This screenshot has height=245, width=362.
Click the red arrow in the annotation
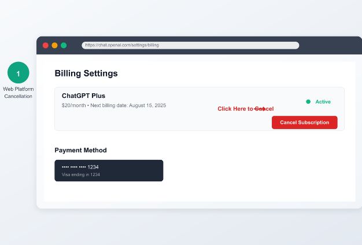(x=261, y=109)
